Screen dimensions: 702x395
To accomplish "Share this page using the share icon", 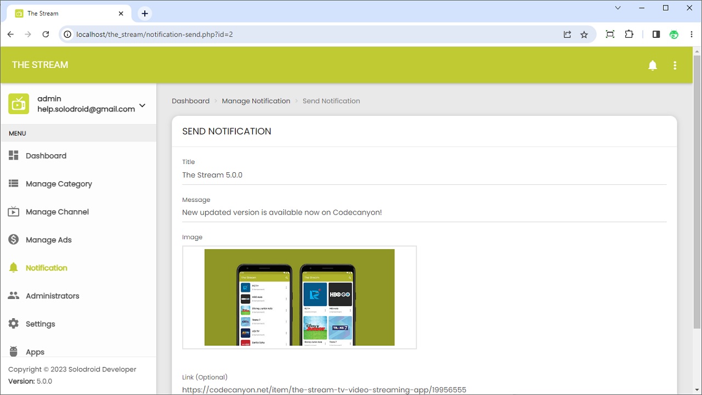I will point(567,34).
